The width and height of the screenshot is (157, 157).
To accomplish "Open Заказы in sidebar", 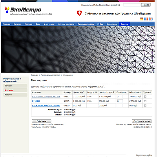I will click(x=15, y=86).
